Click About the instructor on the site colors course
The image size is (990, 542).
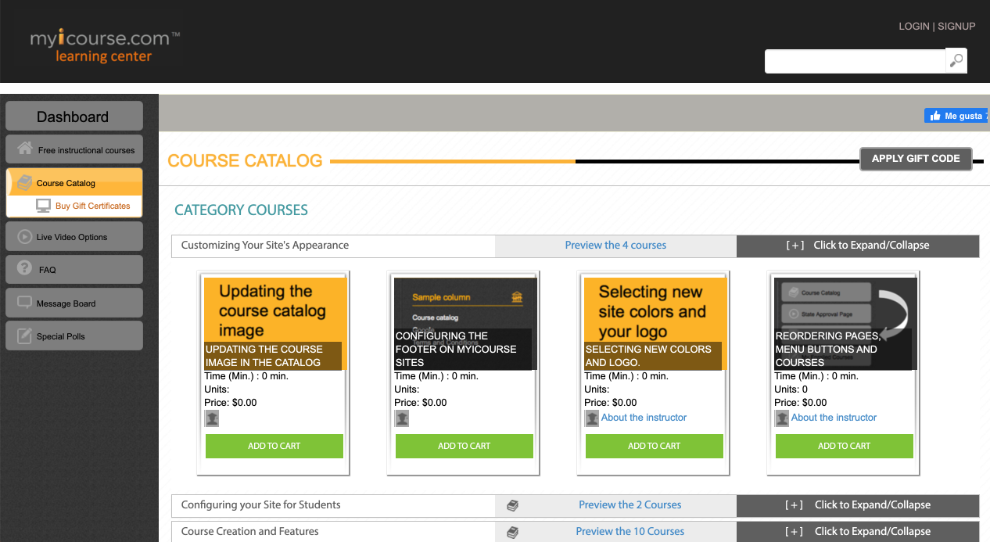coord(644,417)
